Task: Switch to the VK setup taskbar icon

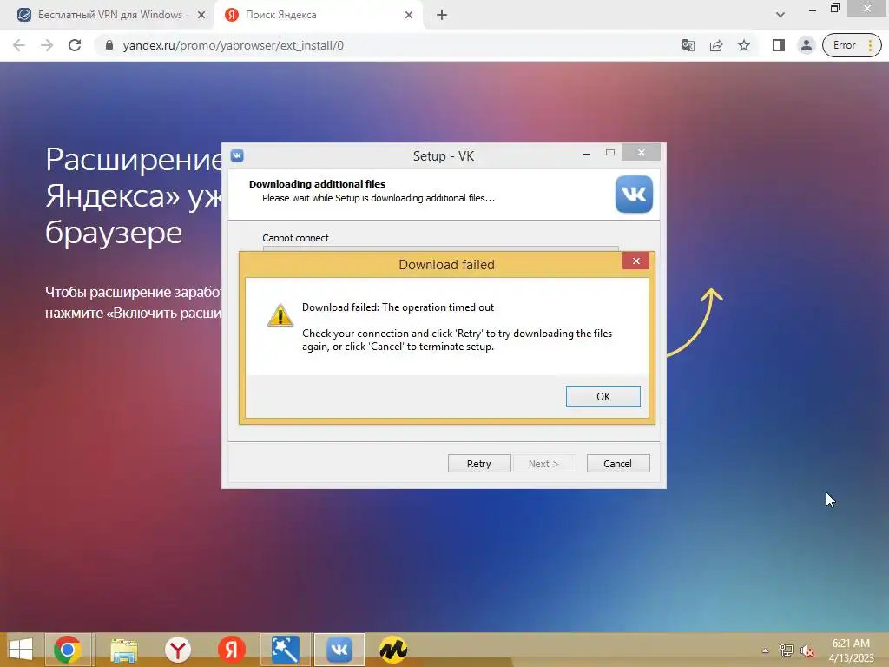Action: pyautogui.click(x=339, y=650)
